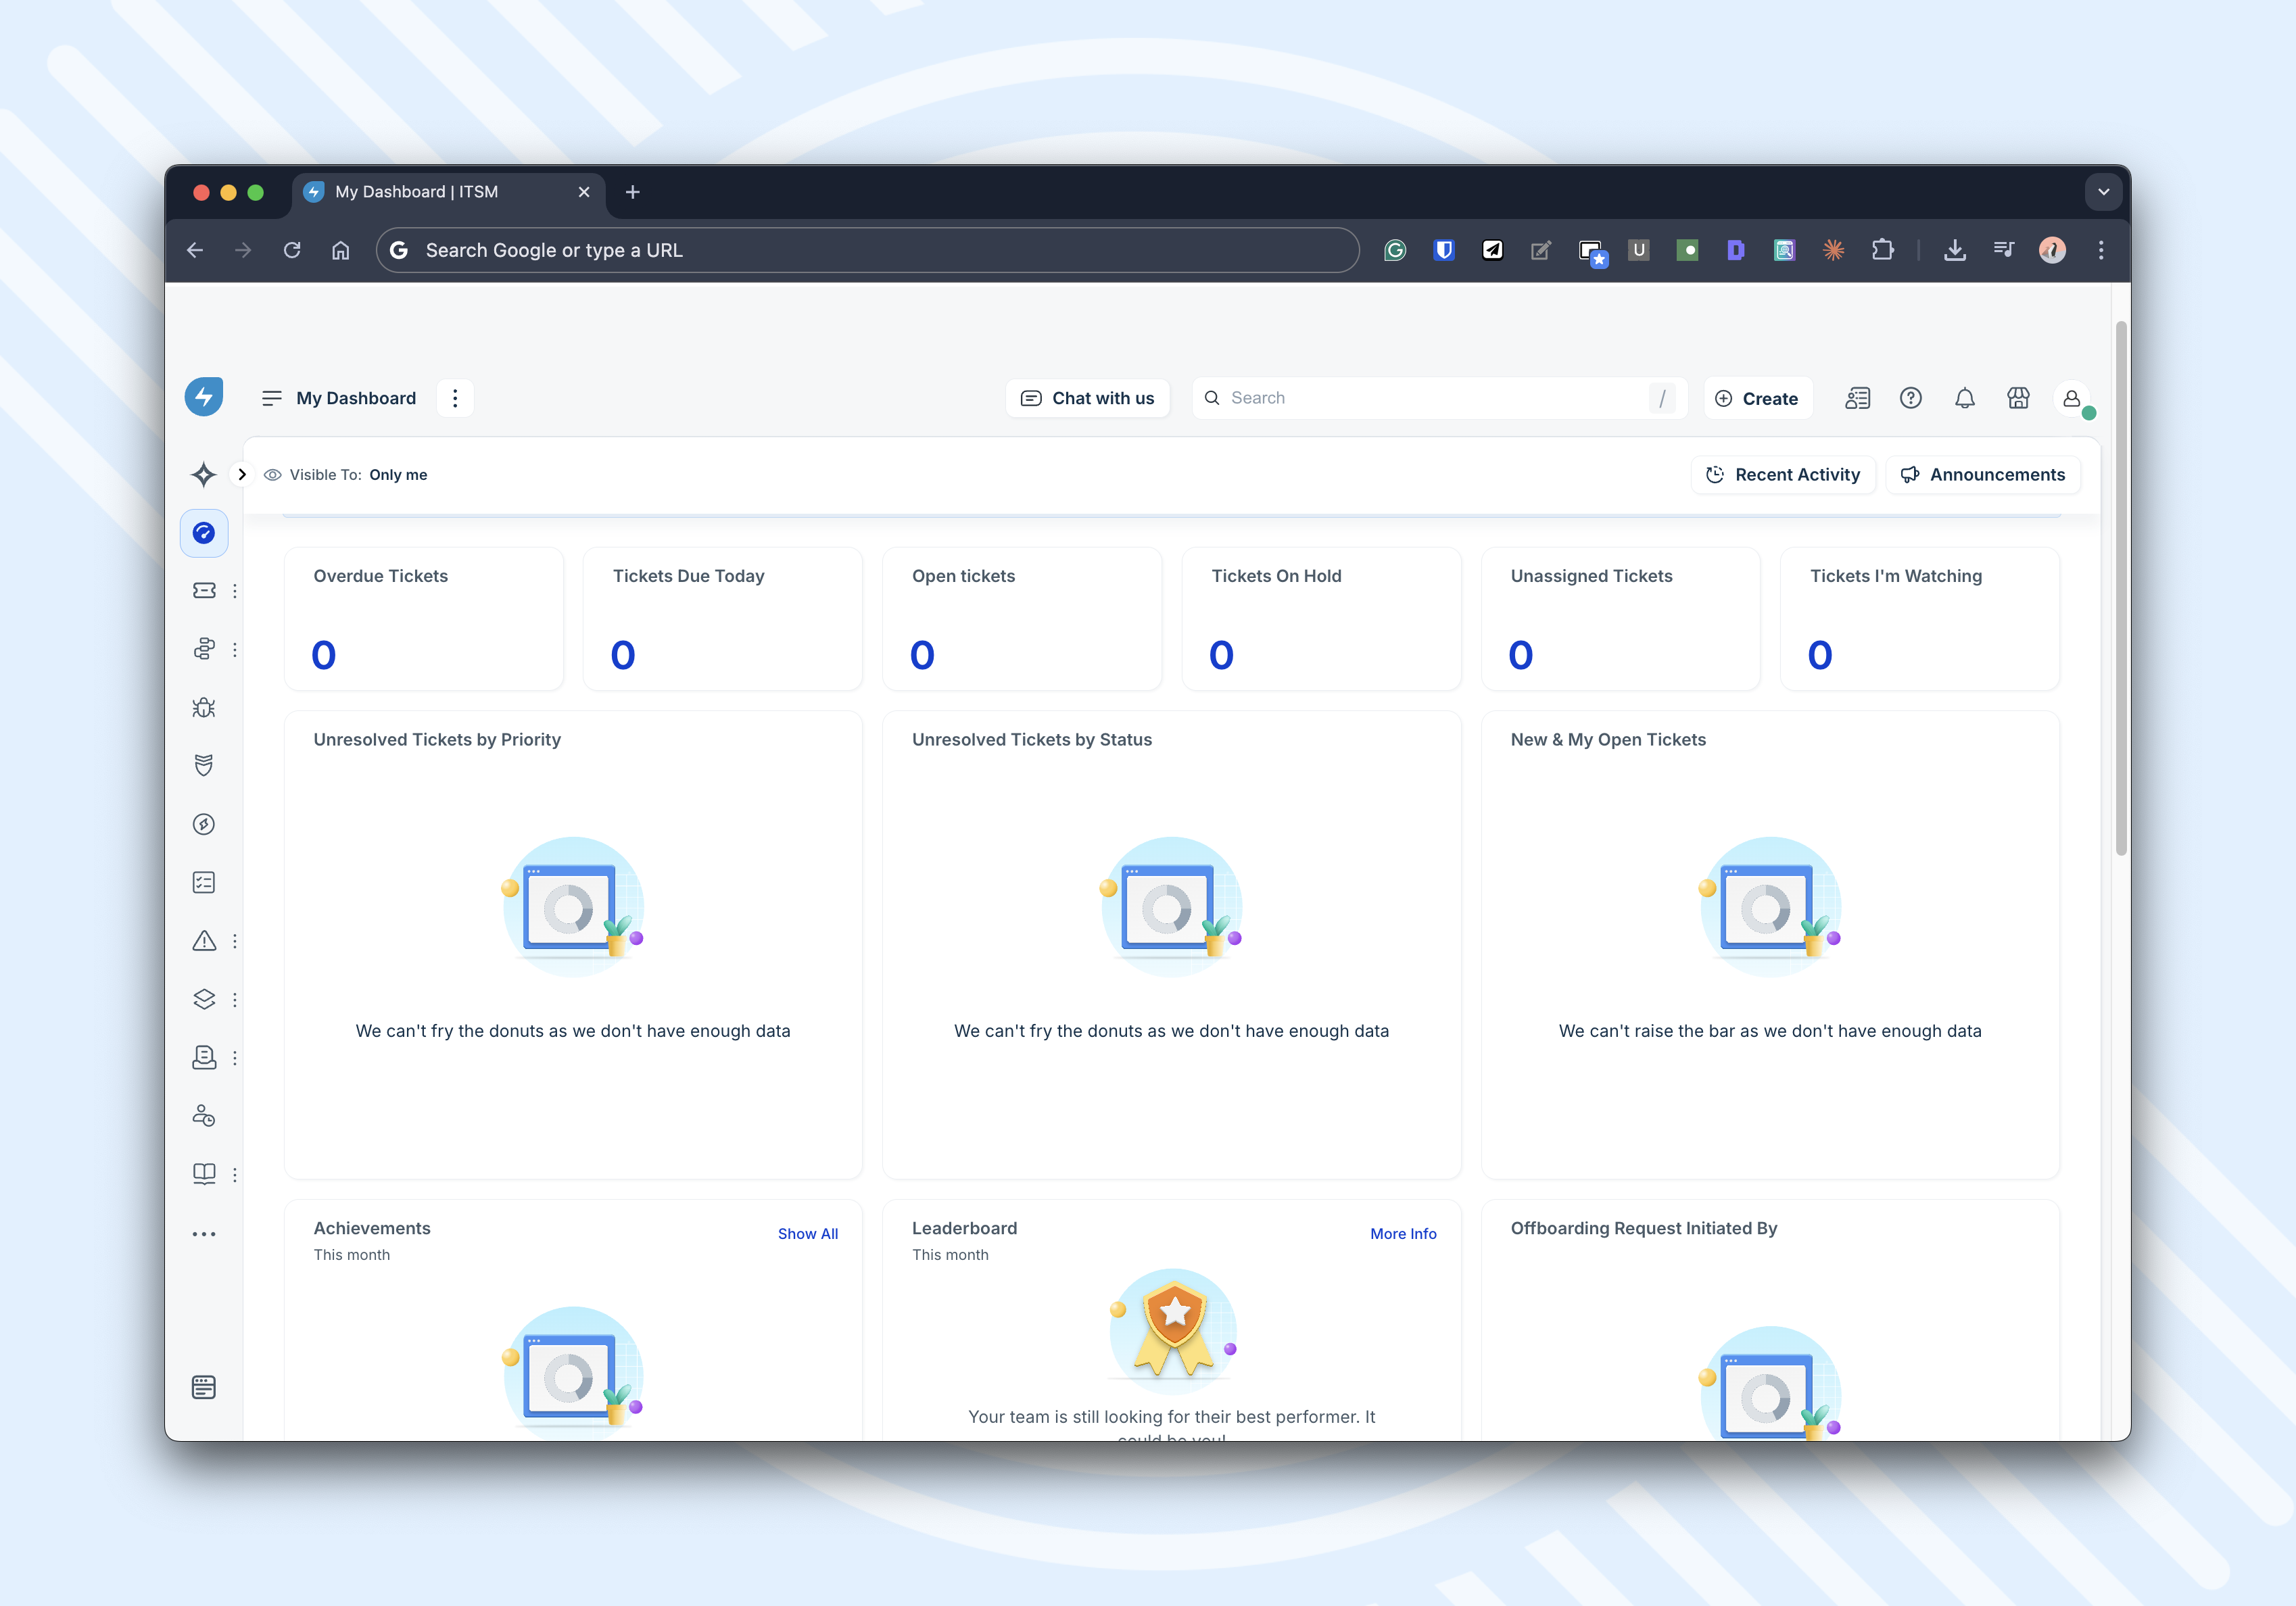The image size is (2296, 1606).
Task: Toggle the Visible To eye icon
Action: 272,474
